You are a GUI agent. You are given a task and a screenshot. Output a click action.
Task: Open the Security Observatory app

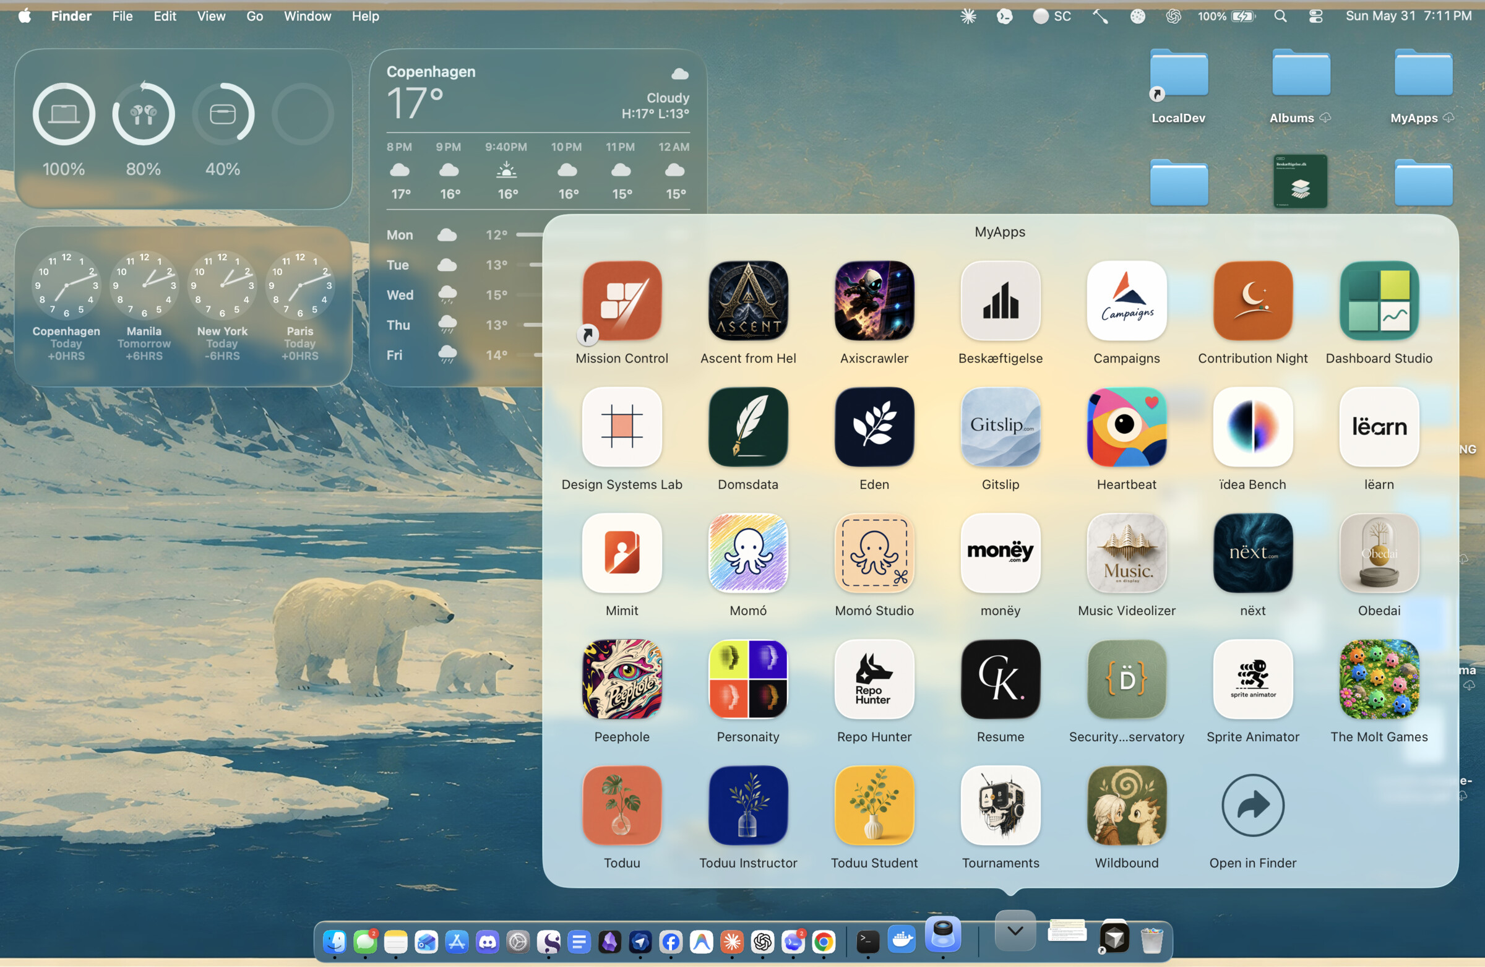(1126, 679)
